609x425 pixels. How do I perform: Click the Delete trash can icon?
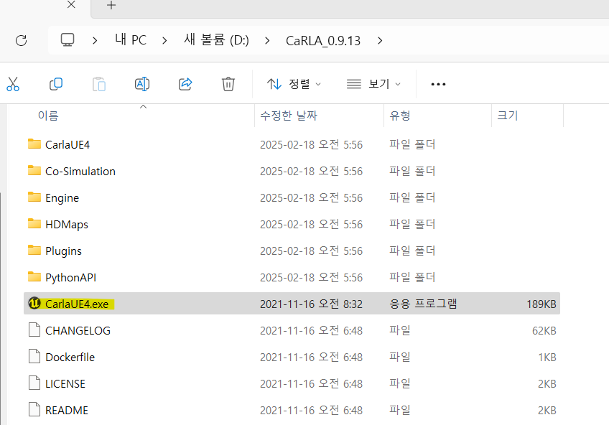228,84
